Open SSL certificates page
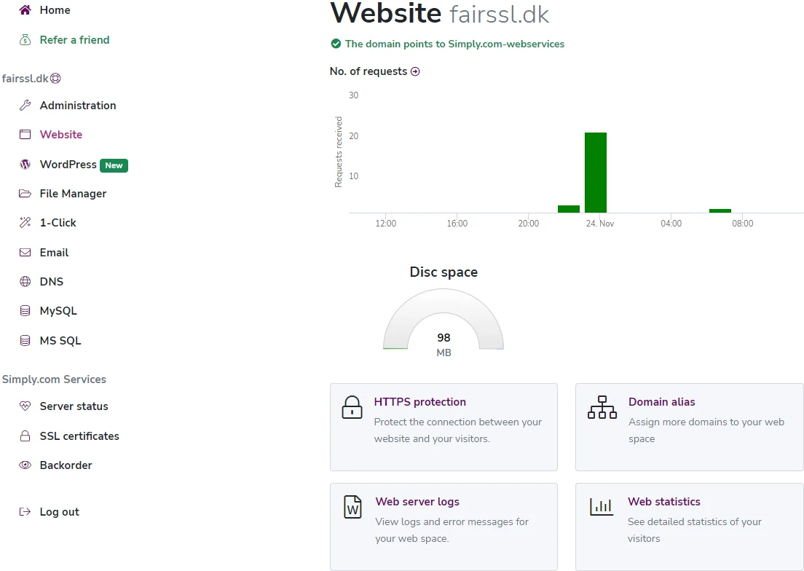Image resolution: width=804 pixels, height=571 pixels. tap(79, 436)
